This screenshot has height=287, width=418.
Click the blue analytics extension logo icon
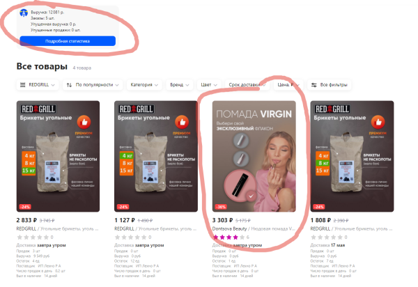(x=24, y=13)
